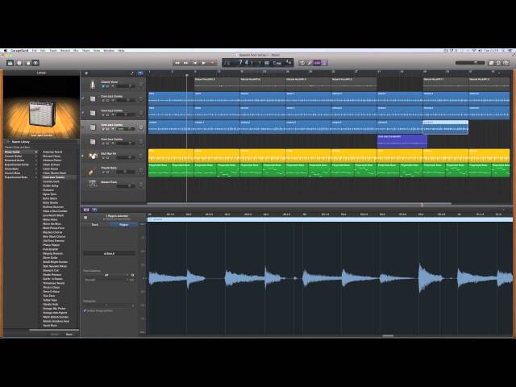This screenshot has height=387, width=516.
Task: Turn the Classic Vocal pan knob
Action: click(140, 85)
